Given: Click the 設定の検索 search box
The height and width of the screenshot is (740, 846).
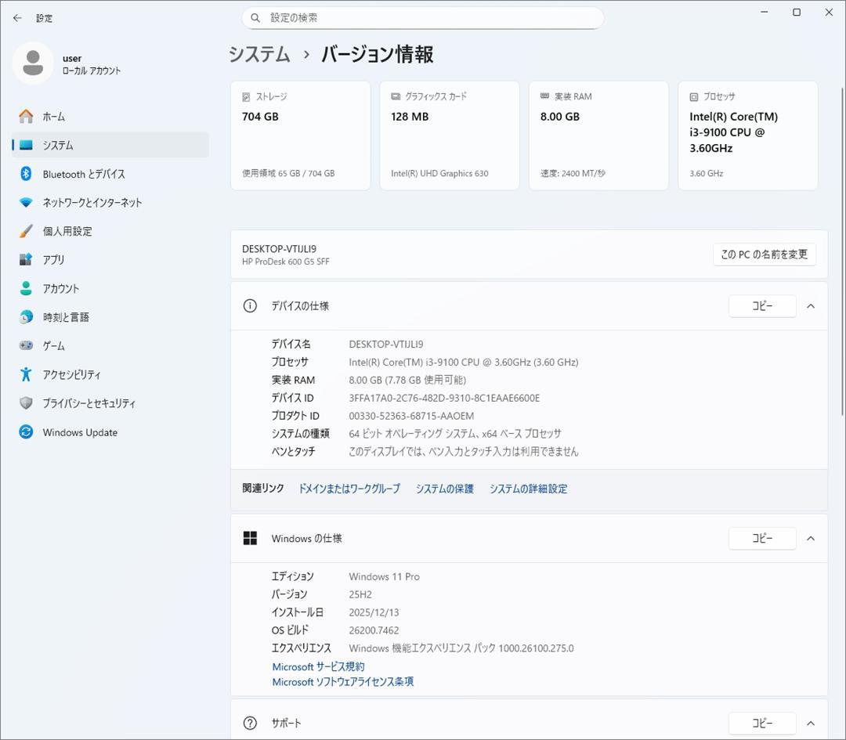Looking at the screenshot, I should [x=423, y=17].
